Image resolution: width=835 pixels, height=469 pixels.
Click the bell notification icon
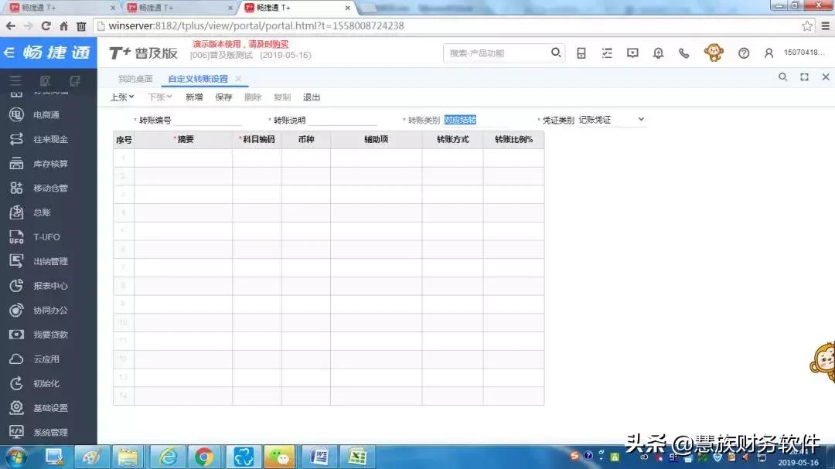coord(659,53)
